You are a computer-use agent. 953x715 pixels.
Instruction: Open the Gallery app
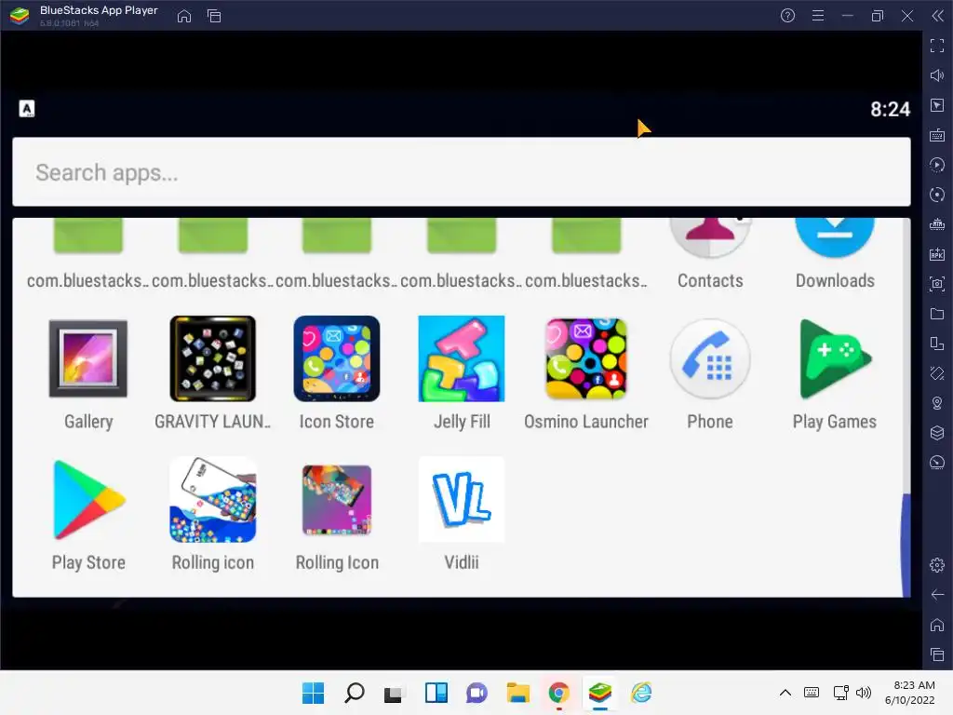pyautogui.click(x=88, y=358)
